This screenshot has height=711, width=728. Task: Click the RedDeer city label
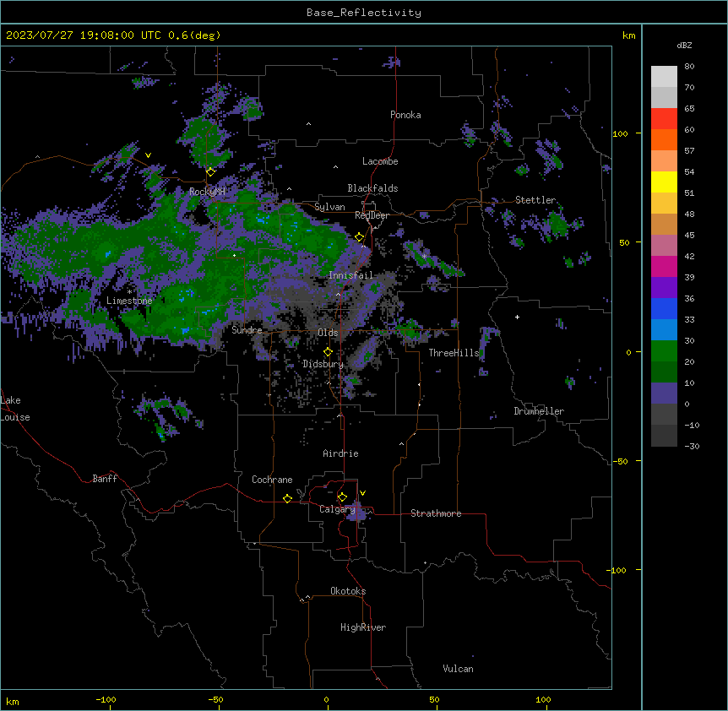click(x=372, y=215)
